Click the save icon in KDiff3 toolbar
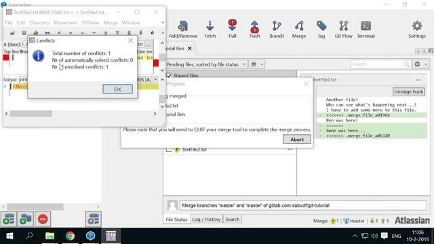This screenshot has height=244, width=434. (24, 33)
